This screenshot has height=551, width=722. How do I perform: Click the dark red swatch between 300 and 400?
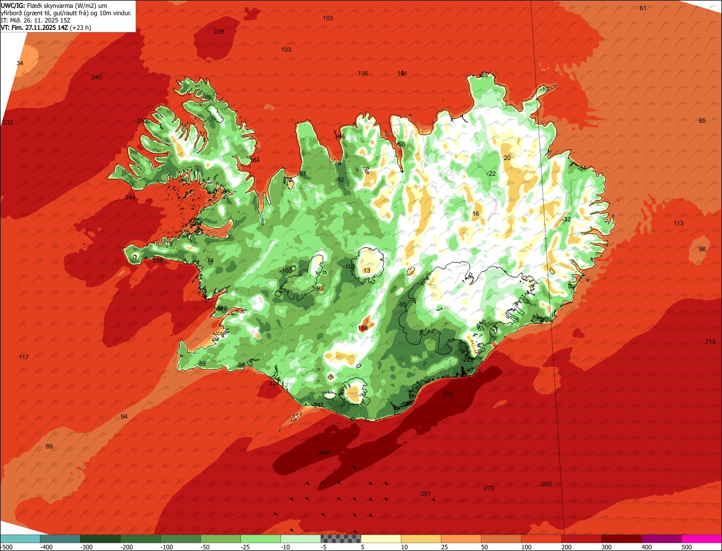622,539
